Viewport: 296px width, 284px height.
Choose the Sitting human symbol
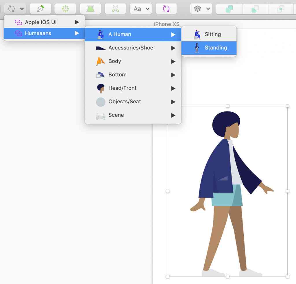click(209, 34)
